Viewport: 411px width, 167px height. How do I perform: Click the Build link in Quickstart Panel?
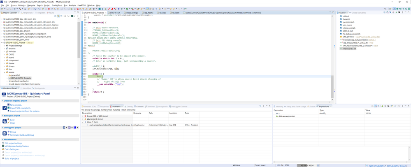(x=12, y=120)
